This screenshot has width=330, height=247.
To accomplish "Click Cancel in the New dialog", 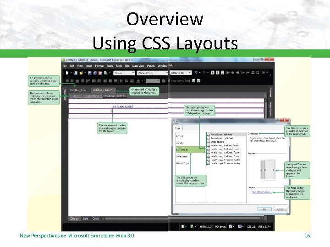I will click(280, 209).
